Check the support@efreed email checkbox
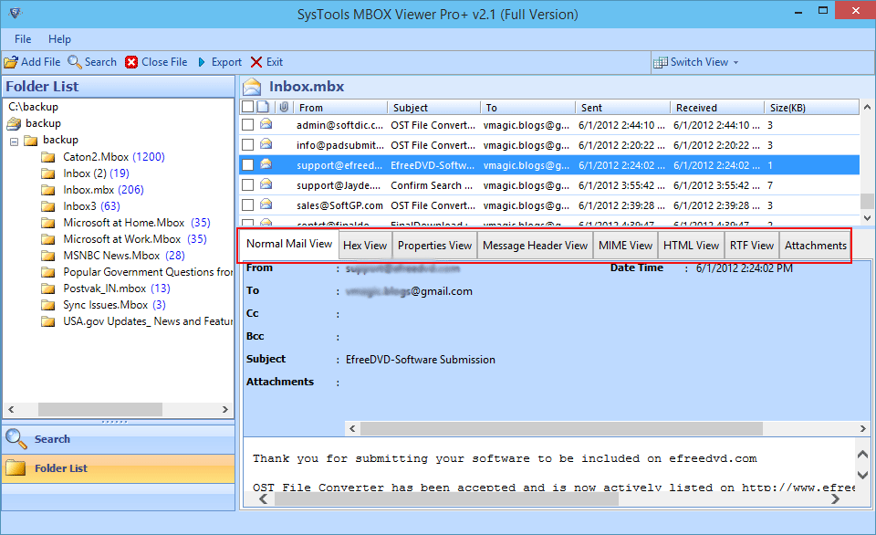 tap(248, 165)
